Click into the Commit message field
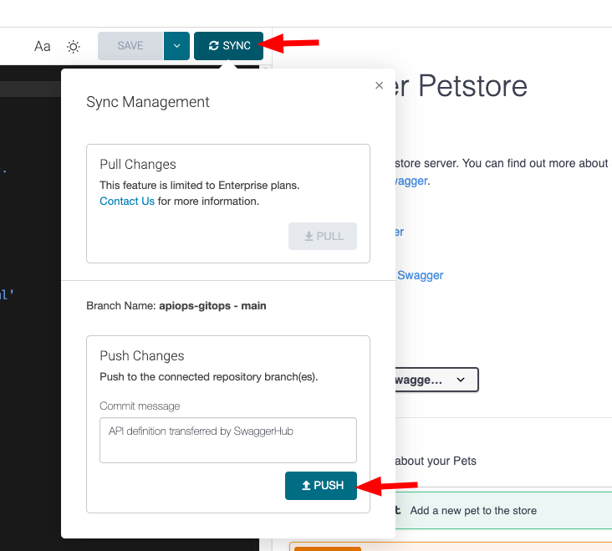 pyautogui.click(x=228, y=440)
